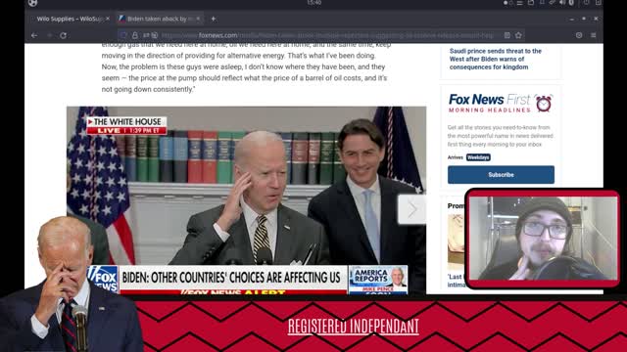Open the Saudi prince sends threat article

[495, 59]
